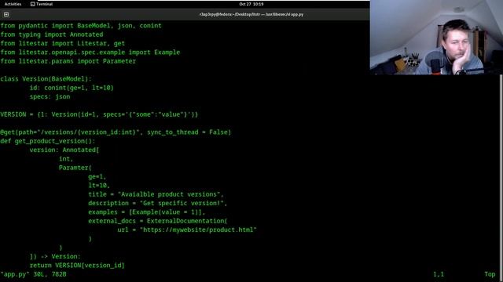This screenshot has height=282, width=503.
Task: Click the terminal window title text
Action: click(251, 14)
